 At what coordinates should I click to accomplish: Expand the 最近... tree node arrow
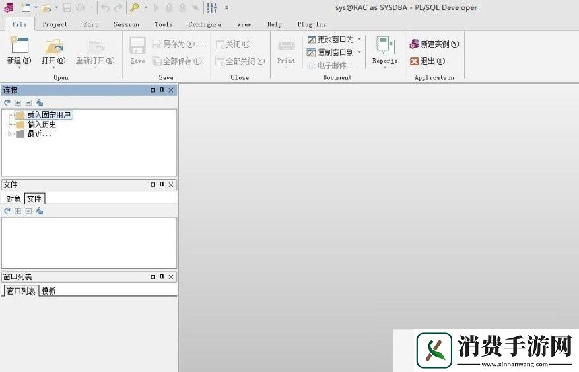(x=10, y=134)
